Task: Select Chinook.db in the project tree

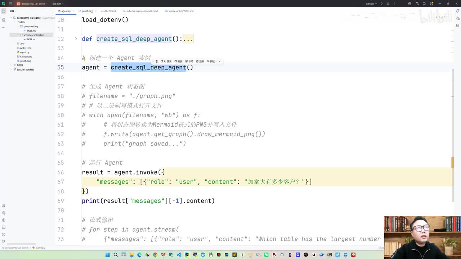Action: [x=24, y=56]
